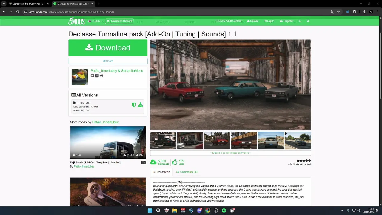The image size is (382, 215).
Task: Click the translate page icon in address bar
Action: (332, 12)
